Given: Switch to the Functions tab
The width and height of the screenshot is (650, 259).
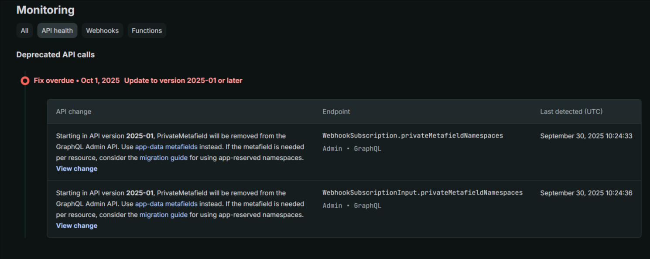Looking at the screenshot, I should (147, 30).
